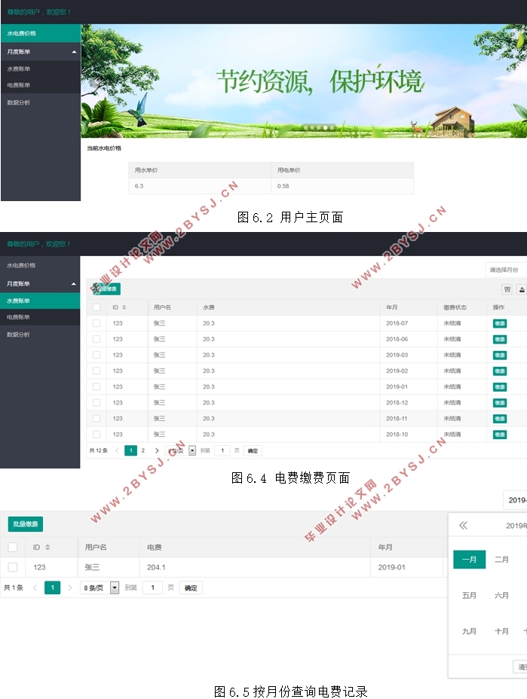Select highlighted 水费账单 item in bill-page sidebar

click(40, 301)
